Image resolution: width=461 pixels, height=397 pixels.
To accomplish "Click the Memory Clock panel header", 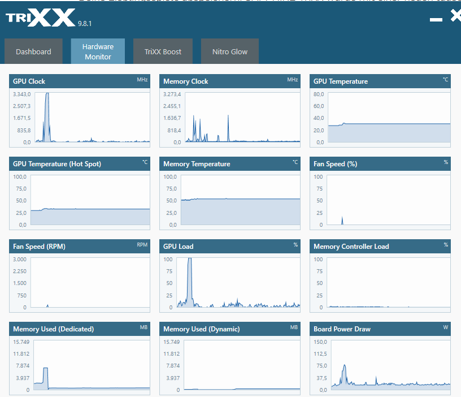I will pos(230,81).
